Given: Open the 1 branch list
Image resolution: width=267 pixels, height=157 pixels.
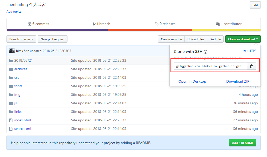Looking at the screenshot, I should click(x=102, y=24).
